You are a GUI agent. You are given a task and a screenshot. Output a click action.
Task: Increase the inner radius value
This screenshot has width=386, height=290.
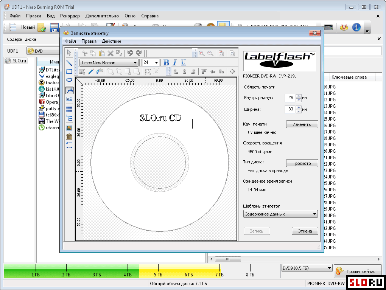click(x=299, y=96)
